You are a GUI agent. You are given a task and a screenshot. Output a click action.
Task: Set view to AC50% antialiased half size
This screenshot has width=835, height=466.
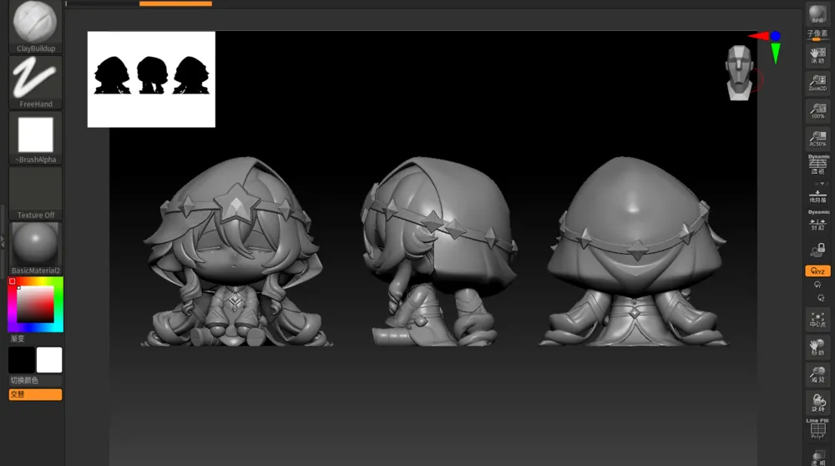pos(817,139)
